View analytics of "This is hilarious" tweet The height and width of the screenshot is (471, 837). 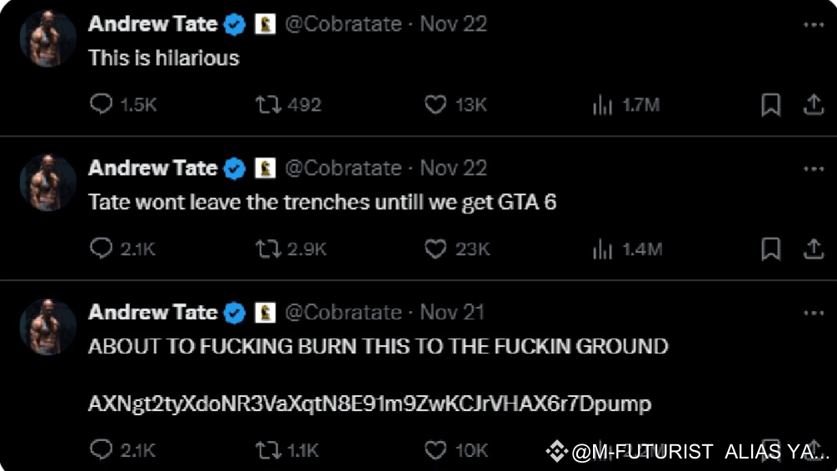[x=602, y=105]
